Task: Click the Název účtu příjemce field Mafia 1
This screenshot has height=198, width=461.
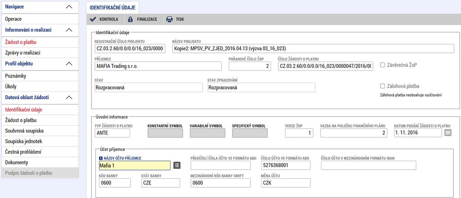Action: (135, 165)
